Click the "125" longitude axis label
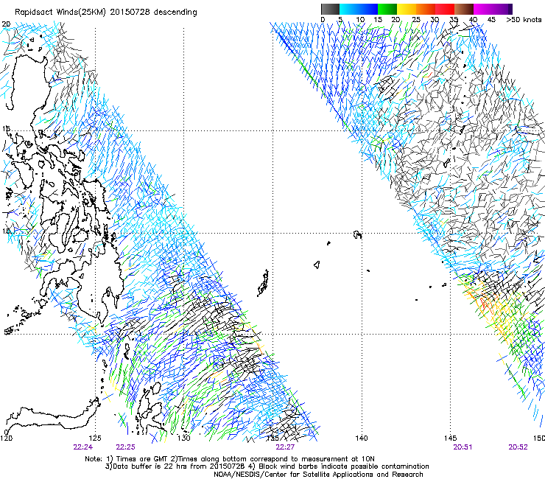Image resolution: width=545 pixels, height=479 pixels. pyautogui.click(x=95, y=438)
